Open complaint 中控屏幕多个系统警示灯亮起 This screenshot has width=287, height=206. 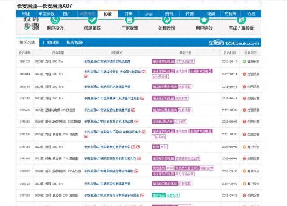coord(112,99)
